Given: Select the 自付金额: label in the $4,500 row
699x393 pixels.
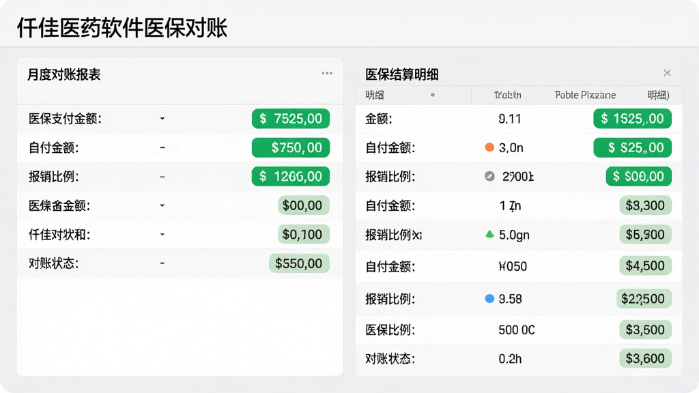Looking at the screenshot, I should tap(390, 267).
